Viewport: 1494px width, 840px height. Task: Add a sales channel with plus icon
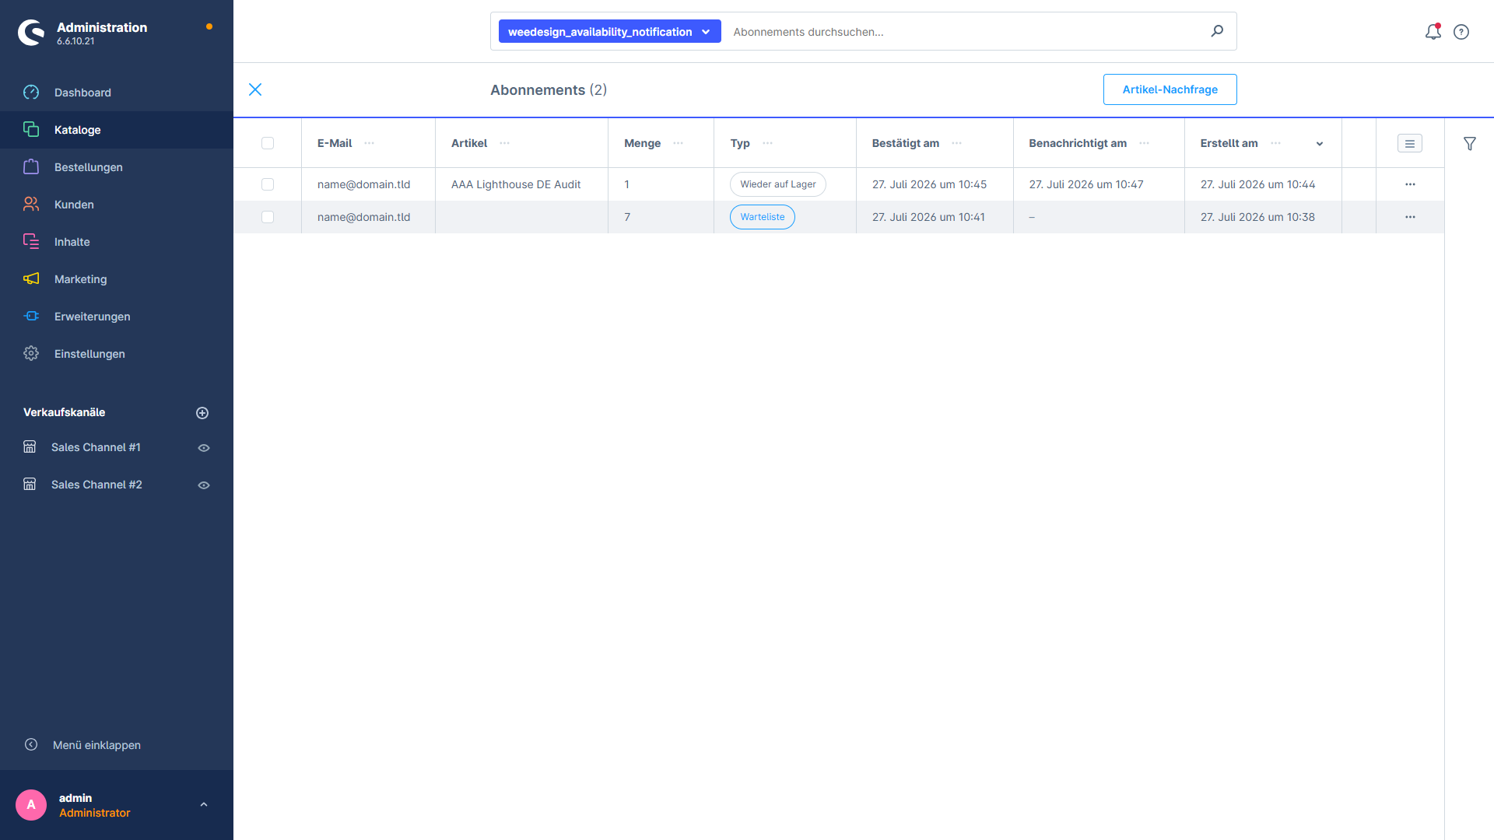(202, 413)
